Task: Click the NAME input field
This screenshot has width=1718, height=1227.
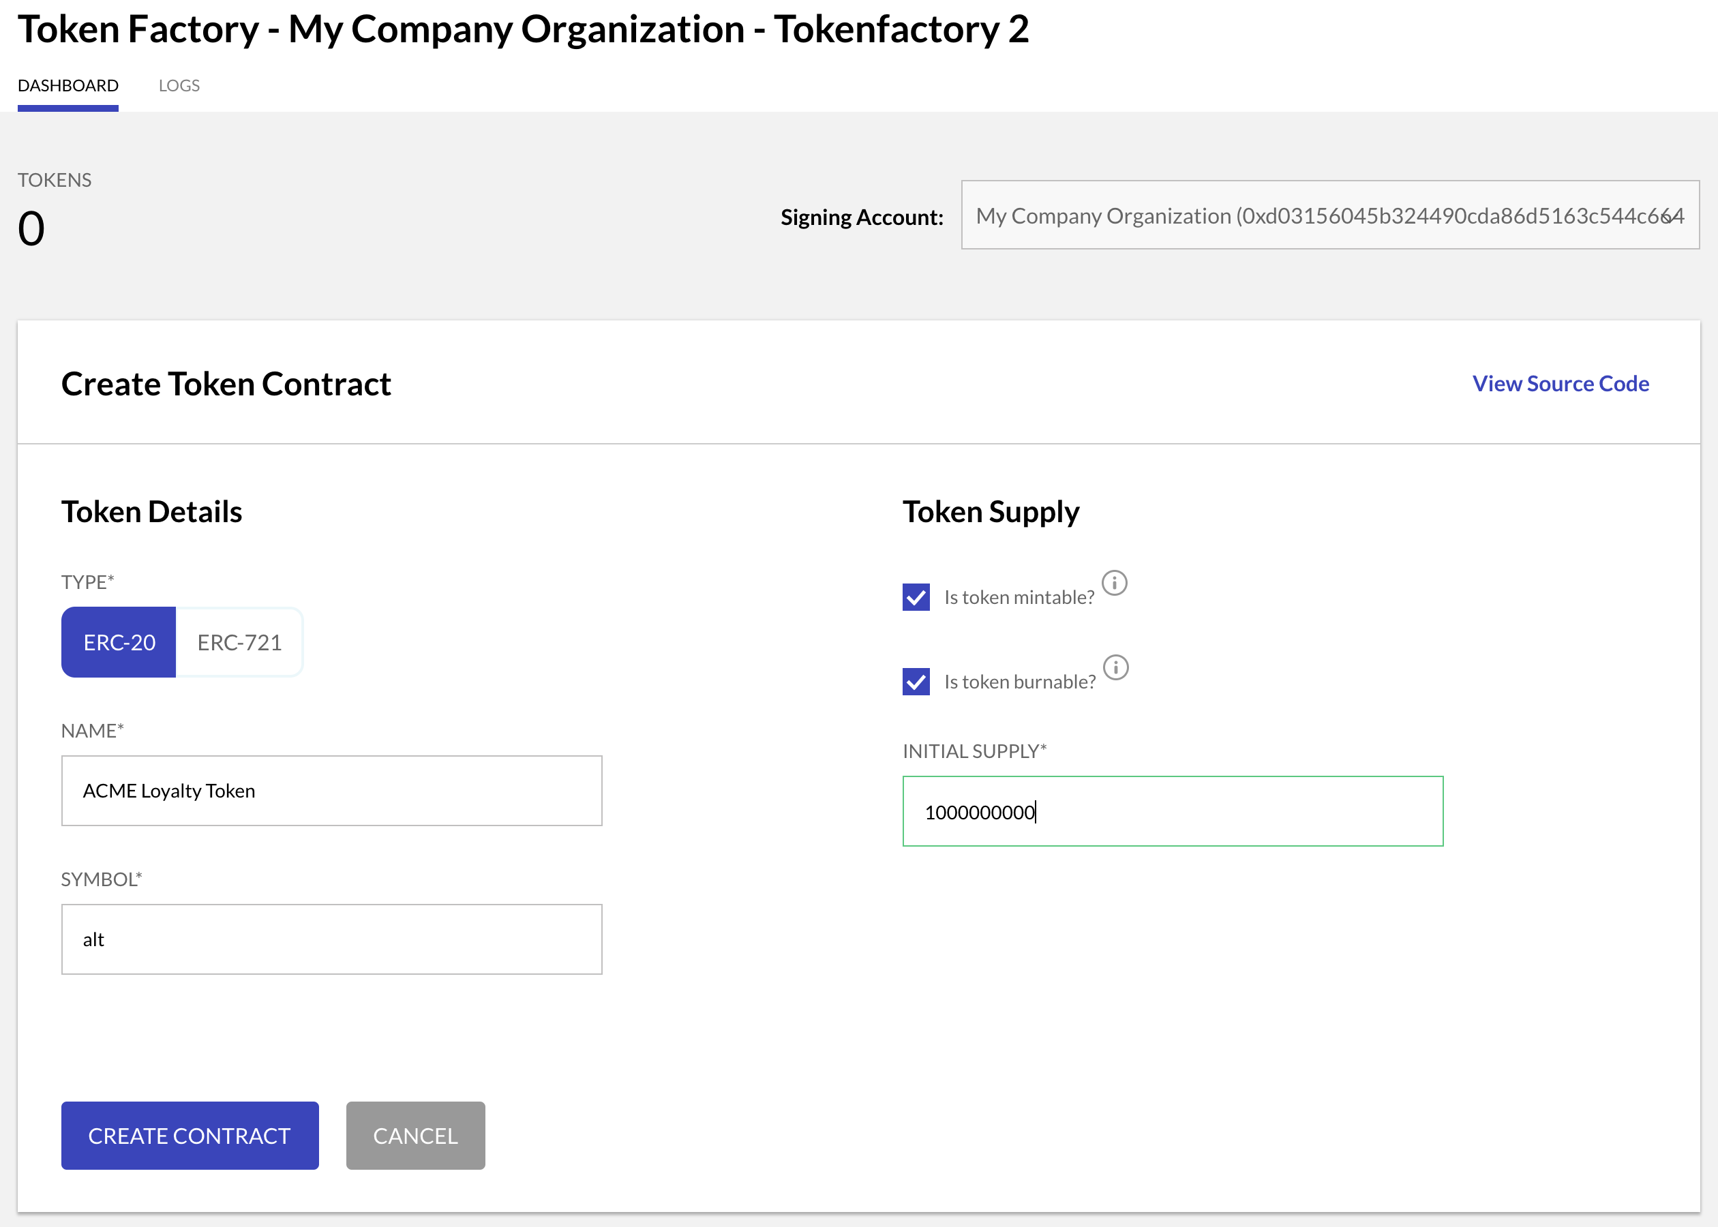Action: coord(332,791)
